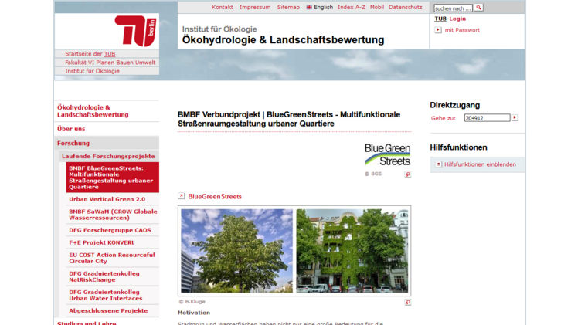The height and width of the screenshot is (325, 578).
Task: Click the TU Berlin logo
Action: 136,31
